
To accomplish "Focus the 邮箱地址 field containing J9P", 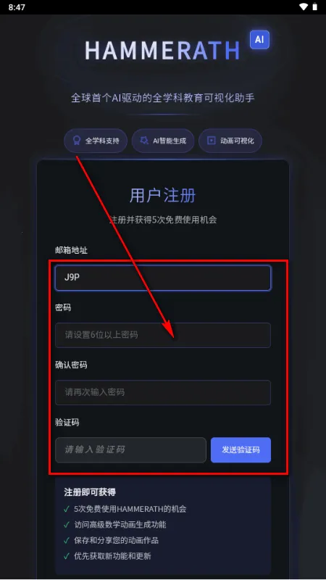I will [163, 278].
